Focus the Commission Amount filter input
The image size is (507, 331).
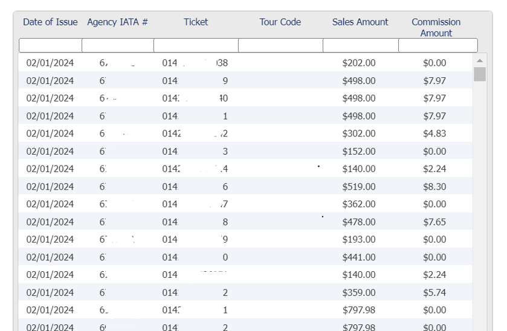(438, 45)
